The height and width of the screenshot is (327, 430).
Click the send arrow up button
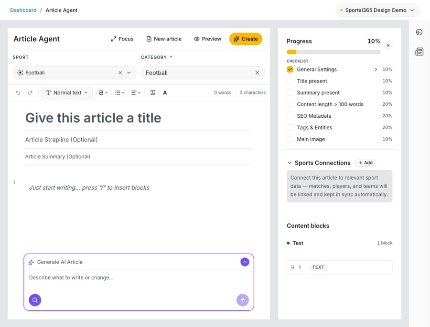click(x=243, y=300)
